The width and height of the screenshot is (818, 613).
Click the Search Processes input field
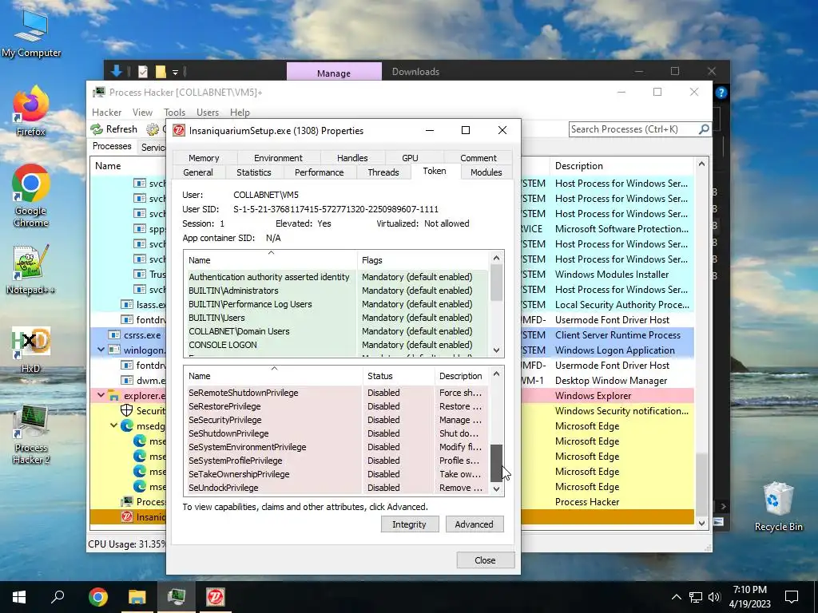tap(633, 129)
